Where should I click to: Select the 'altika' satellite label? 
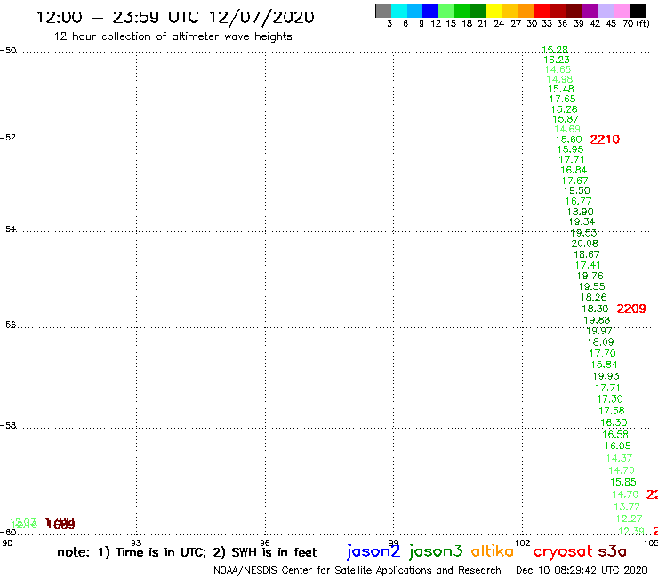pyautogui.click(x=493, y=551)
